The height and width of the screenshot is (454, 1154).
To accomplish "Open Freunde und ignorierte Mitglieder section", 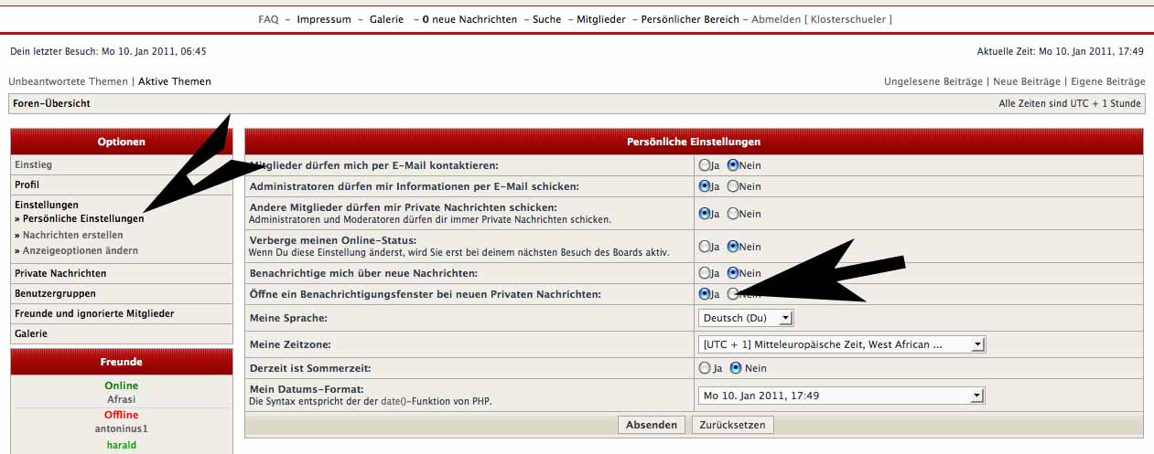I will coord(94,313).
